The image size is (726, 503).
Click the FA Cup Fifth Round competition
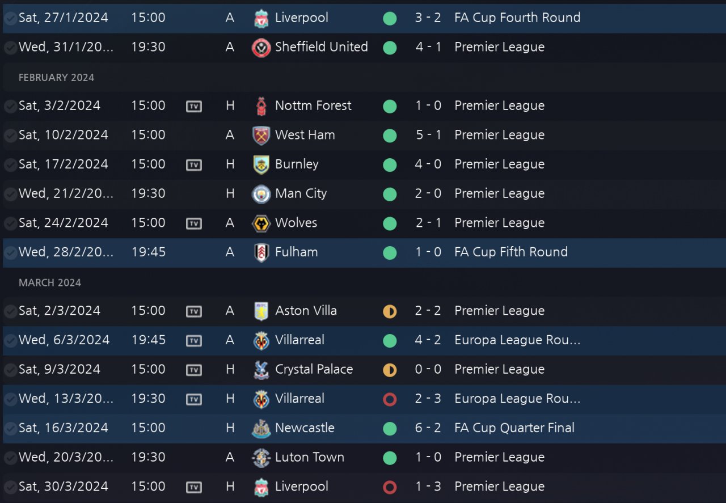coord(510,252)
